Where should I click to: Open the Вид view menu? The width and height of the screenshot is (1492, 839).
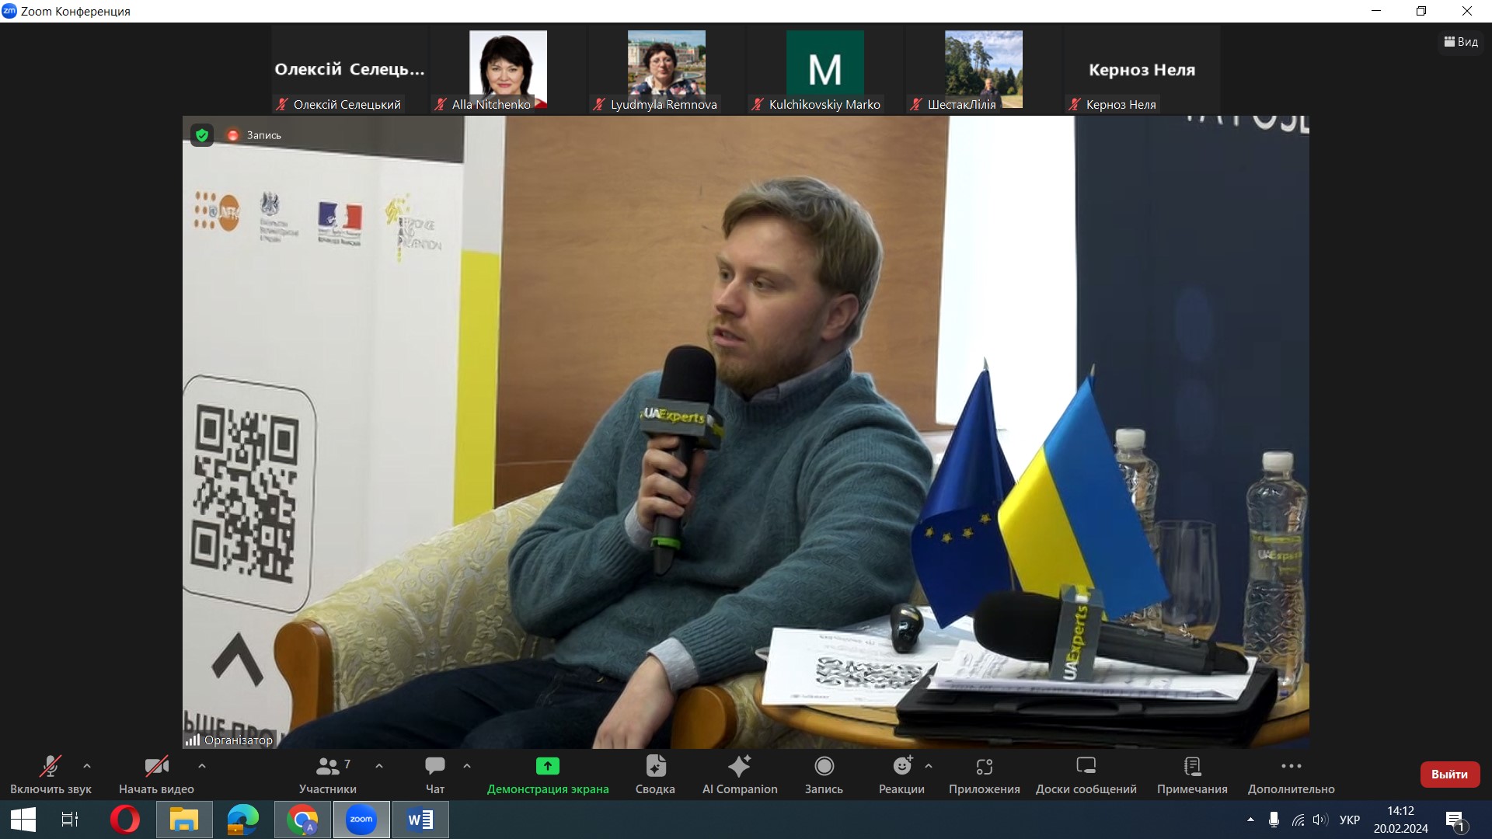tap(1461, 42)
